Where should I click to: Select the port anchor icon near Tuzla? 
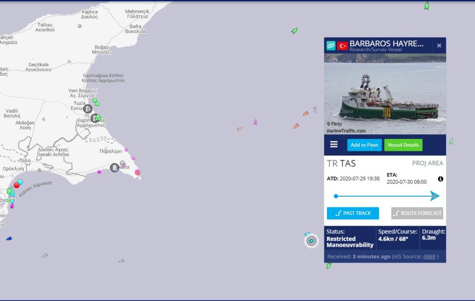point(88,109)
